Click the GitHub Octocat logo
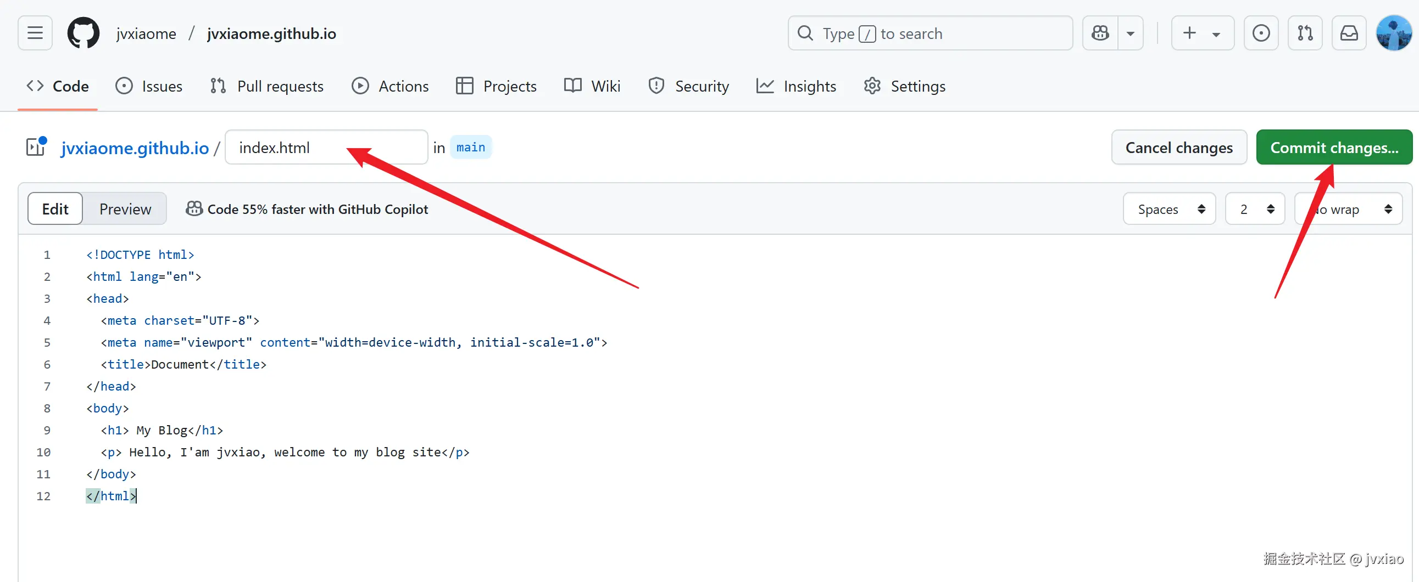This screenshot has width=1419, height=582. tap(83, 33)
